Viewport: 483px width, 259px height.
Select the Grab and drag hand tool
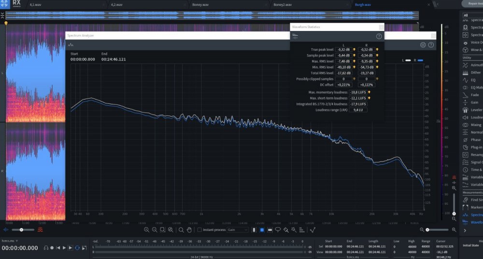(189, 230)
